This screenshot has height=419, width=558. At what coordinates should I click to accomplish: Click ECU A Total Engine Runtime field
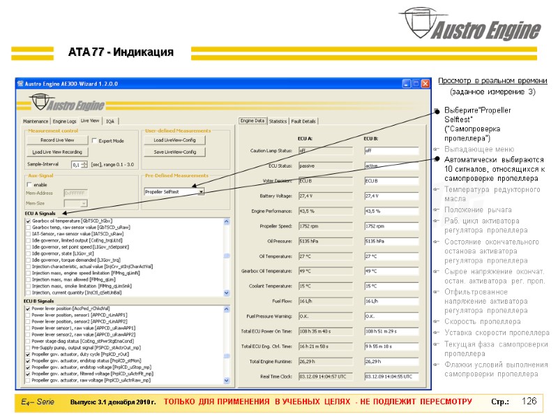click(326, 361)
